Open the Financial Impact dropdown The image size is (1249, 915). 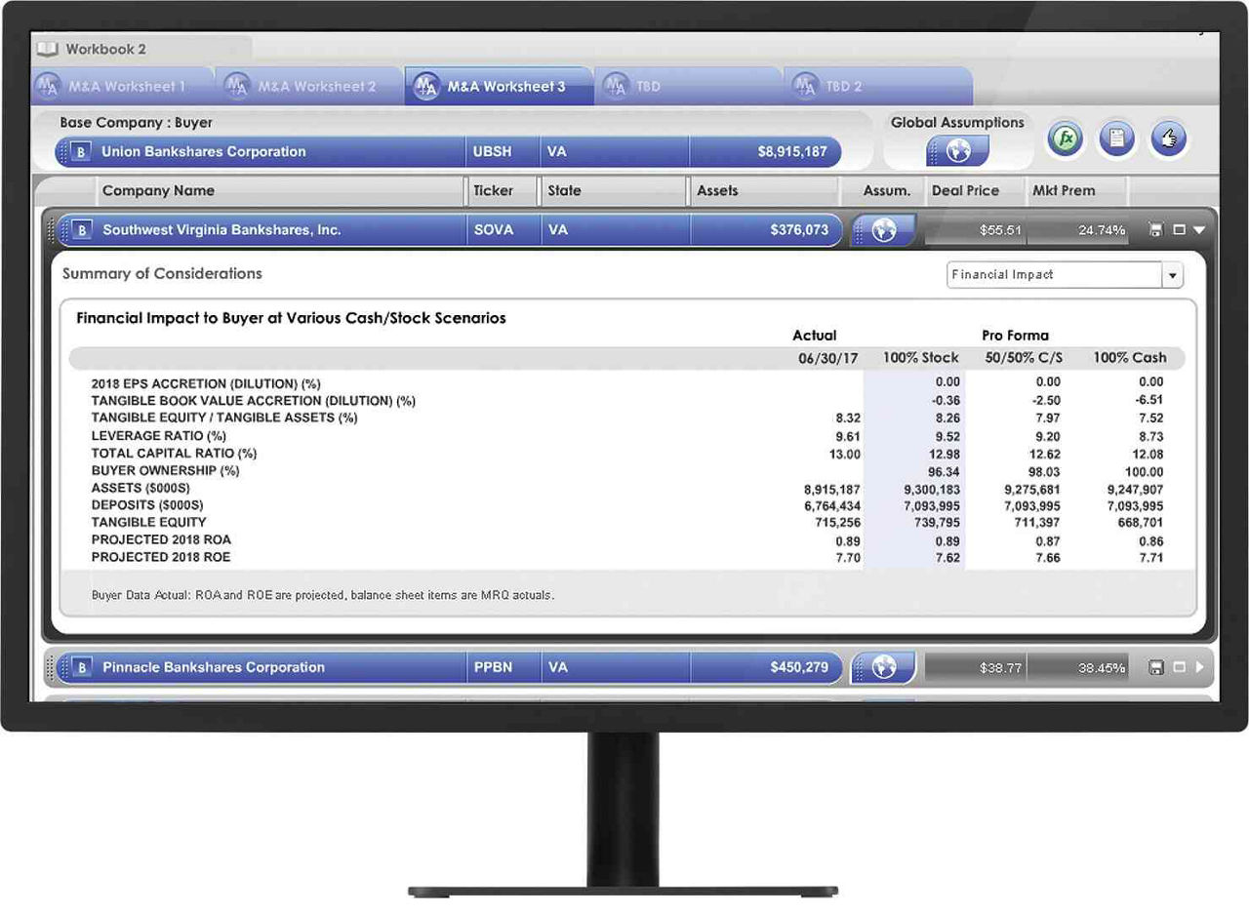pyautogui.click(x=1172, y=275)
